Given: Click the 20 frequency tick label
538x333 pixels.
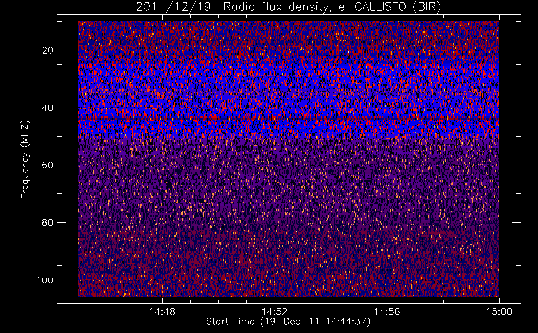Looking at the screenshot, I should pos(48,50).
